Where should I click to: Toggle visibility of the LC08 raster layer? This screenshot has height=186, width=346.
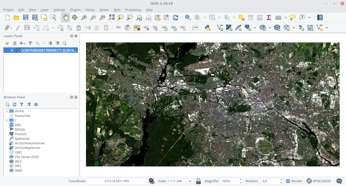(x=12, y=50)
